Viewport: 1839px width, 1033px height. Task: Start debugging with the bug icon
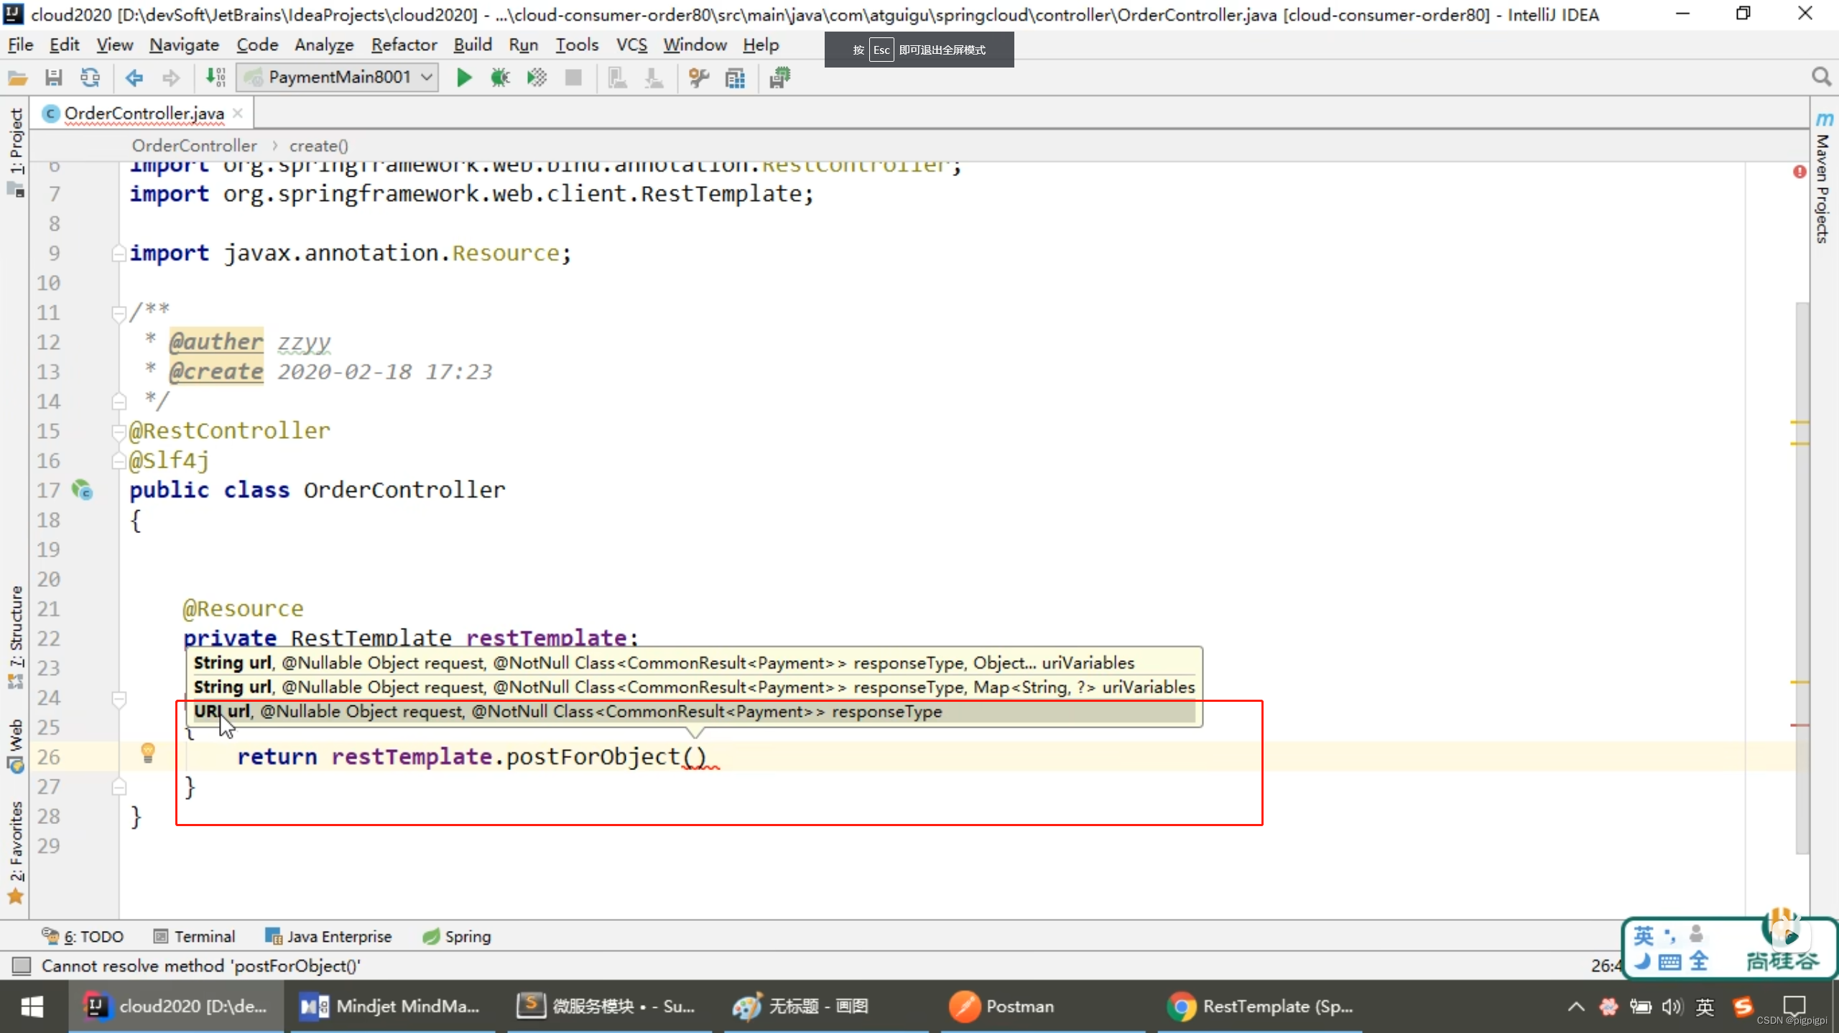click(500, 78)
